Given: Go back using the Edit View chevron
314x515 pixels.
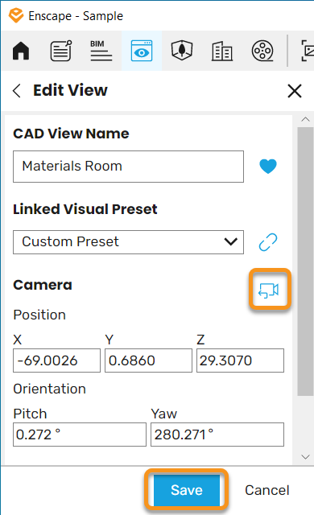Looking at the screenshot, I should (x=17, y=91).
